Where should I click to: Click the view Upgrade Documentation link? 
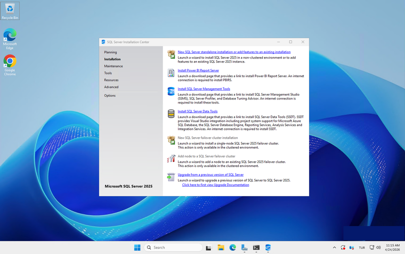point(215,185)
